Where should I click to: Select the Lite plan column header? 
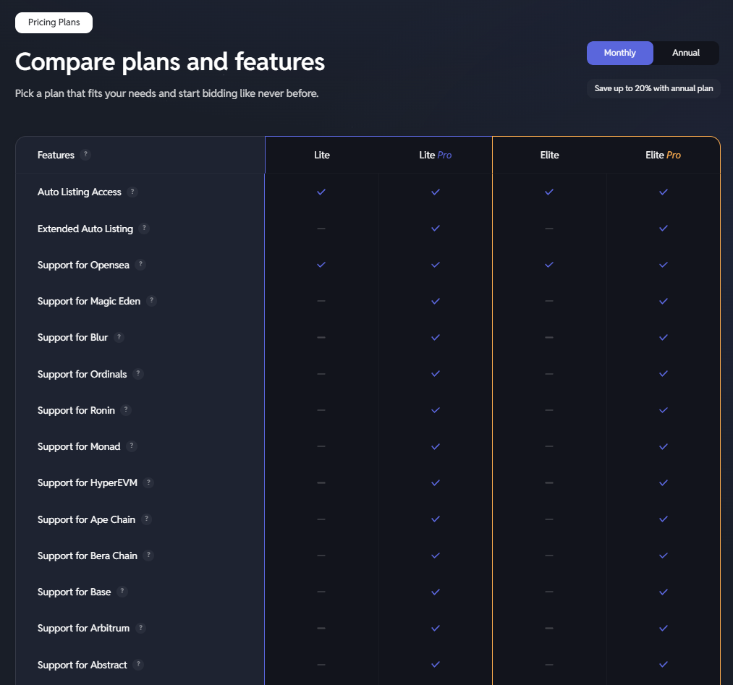322,155
